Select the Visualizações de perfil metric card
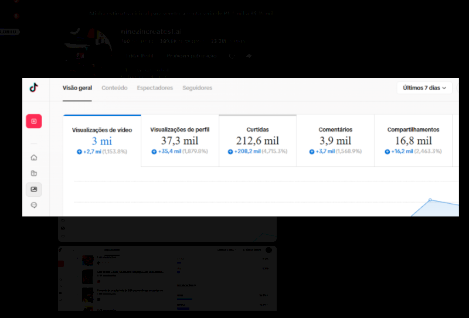Screen dimensions: 469x318 click(x=180, y=141)
